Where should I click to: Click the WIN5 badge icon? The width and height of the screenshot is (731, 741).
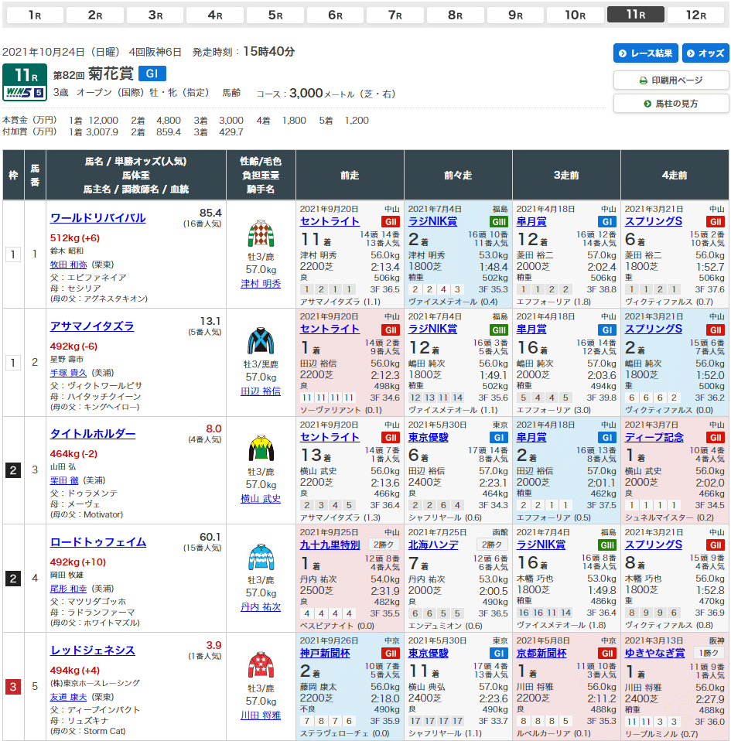pos(25,92)
